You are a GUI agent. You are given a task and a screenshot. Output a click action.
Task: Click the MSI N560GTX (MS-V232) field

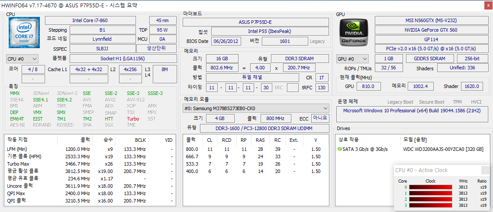[431, 20]
